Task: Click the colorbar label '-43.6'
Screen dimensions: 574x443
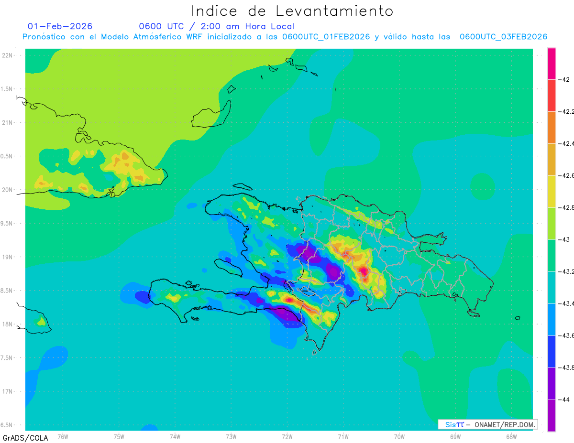Action: [x=566, y=335]
